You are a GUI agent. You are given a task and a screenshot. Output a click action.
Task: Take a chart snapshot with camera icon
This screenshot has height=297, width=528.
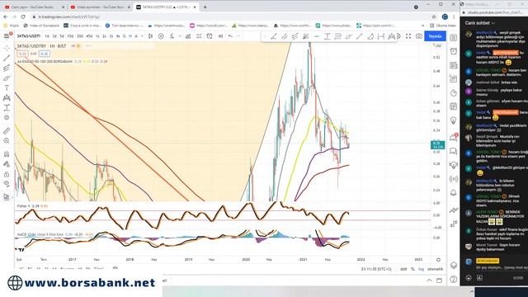pos(418,36)
